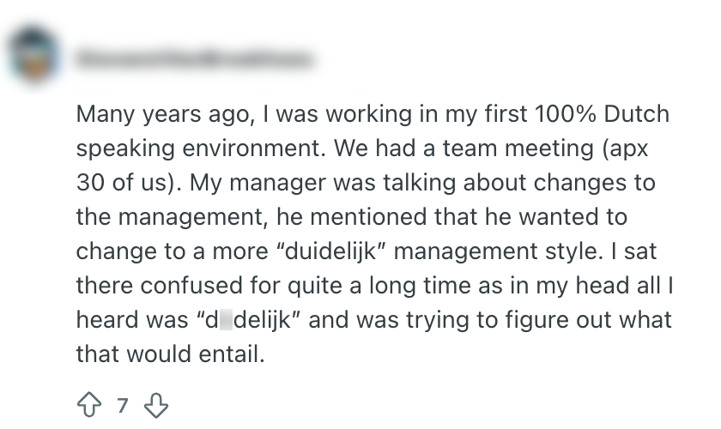Click the partially censored "d_delijk" word
Screen dimensions: 721x429
(x=247, y=320)
